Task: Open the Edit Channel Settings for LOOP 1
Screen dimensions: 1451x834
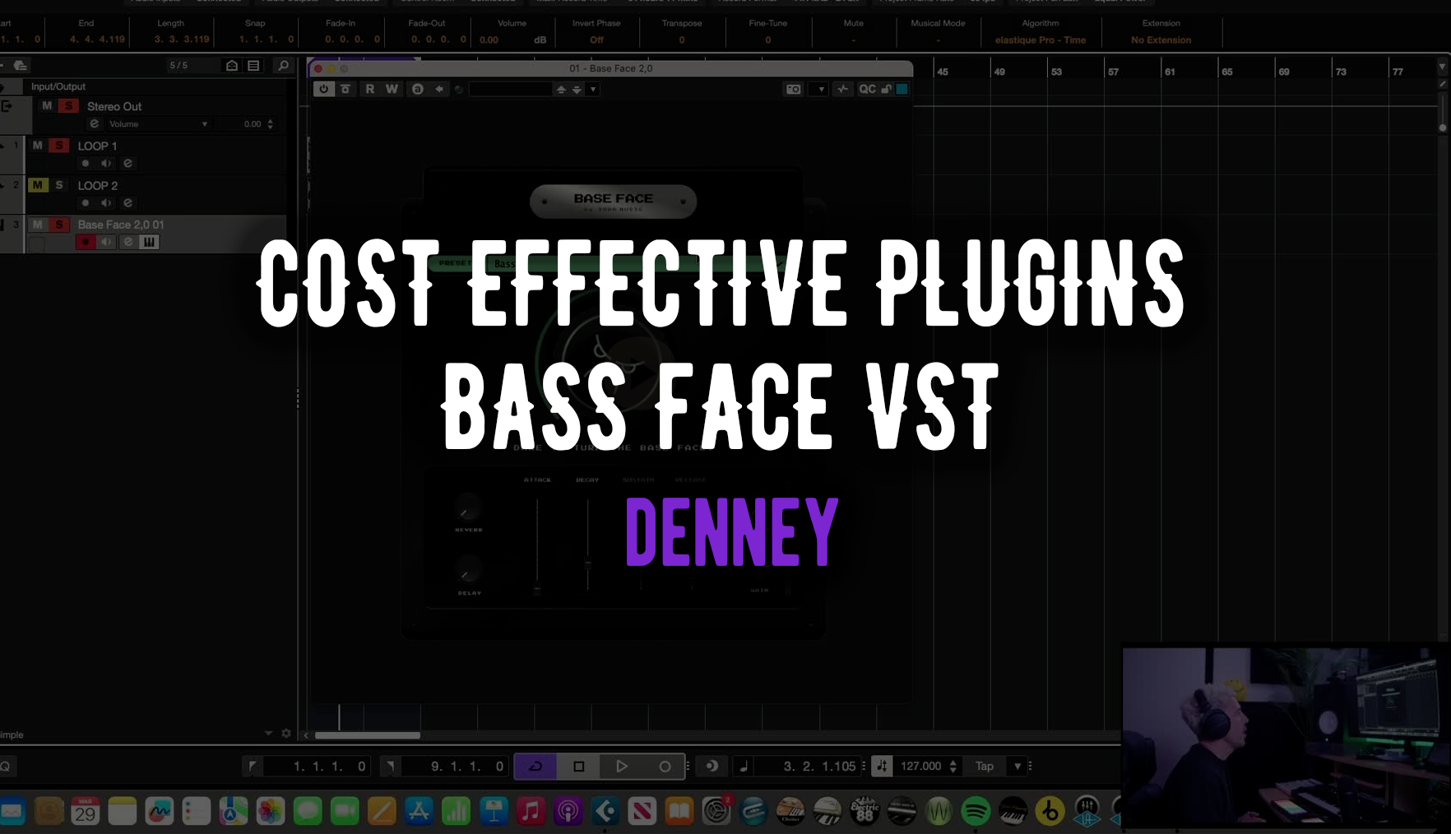Action: point(128,163)
